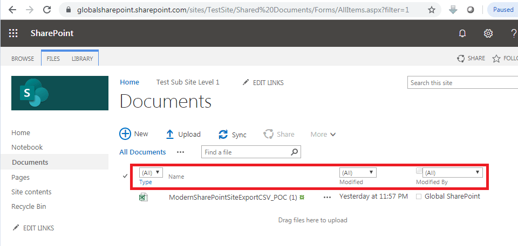Screen dimensions: 518x246
Task: Click the magnifier in Find a file
Action: coord(295,152)
